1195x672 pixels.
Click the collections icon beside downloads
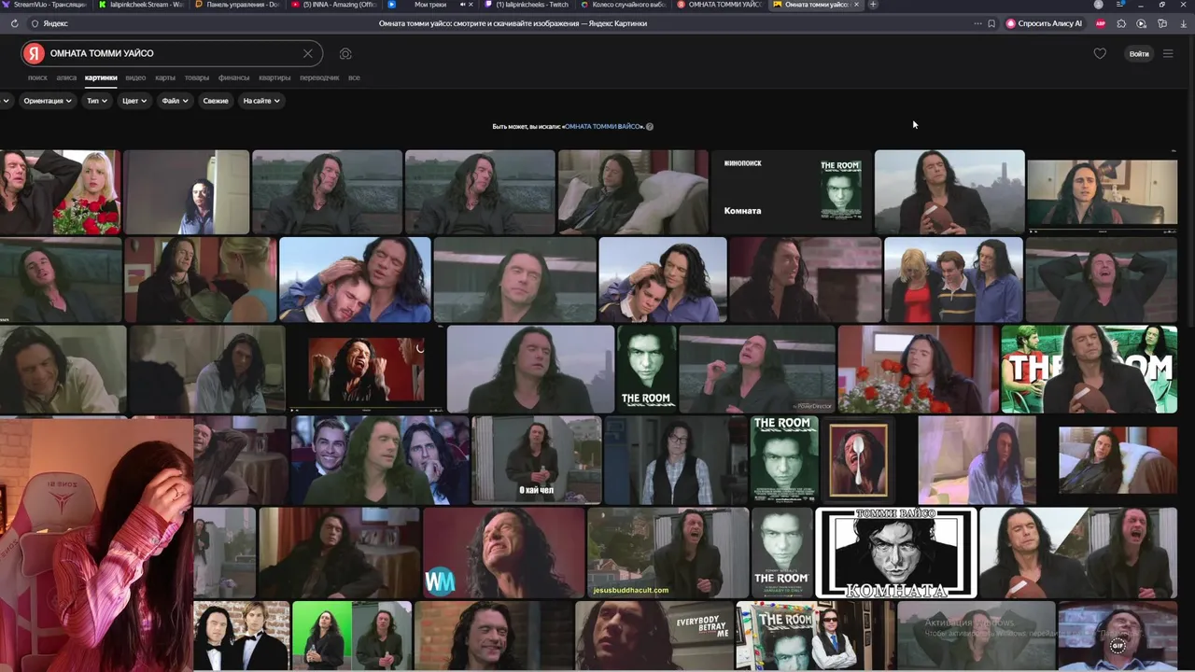pyautogui.click(x=1162, y=23)
